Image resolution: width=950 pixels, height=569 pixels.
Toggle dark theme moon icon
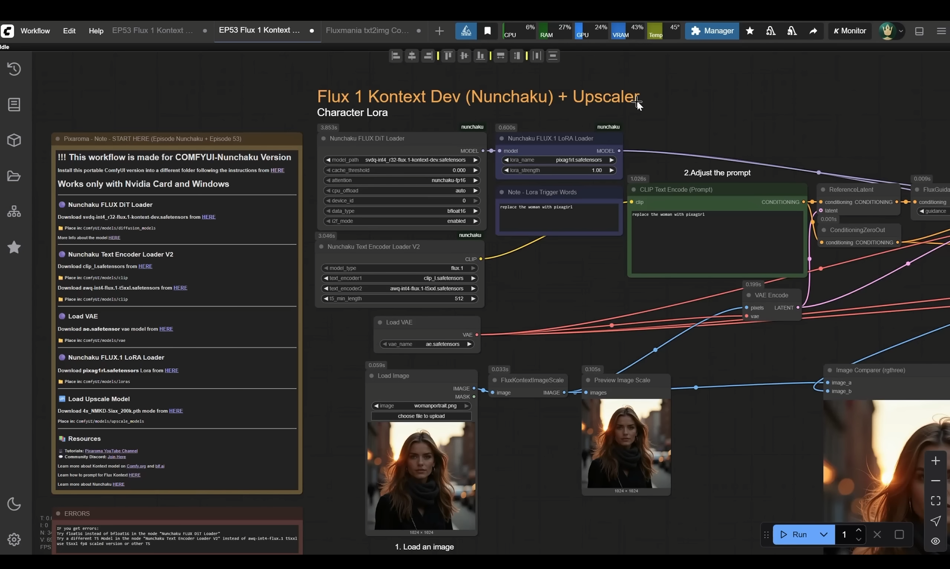coord(14,504)
